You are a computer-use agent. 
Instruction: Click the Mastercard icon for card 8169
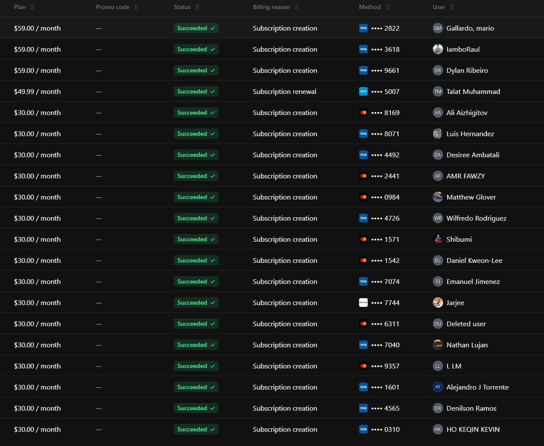tap(363, 112)
